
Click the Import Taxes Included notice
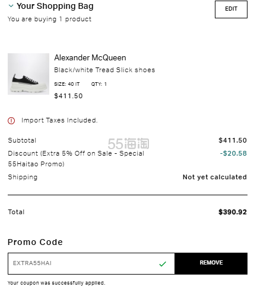59,120
